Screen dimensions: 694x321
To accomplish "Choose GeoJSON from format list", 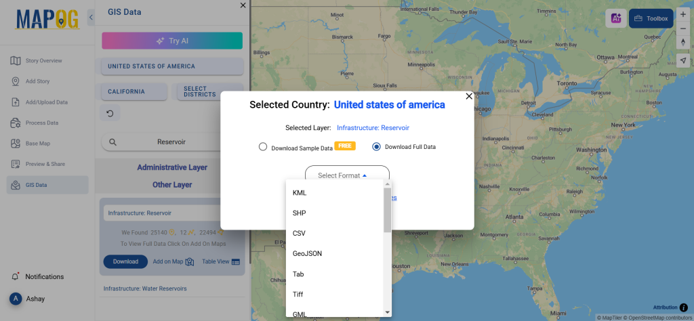I will pos(307,254).
